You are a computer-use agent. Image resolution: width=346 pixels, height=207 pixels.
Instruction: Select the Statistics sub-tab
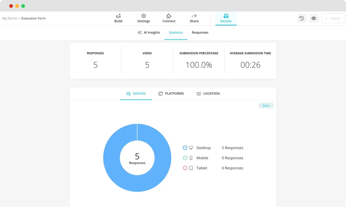176,33
